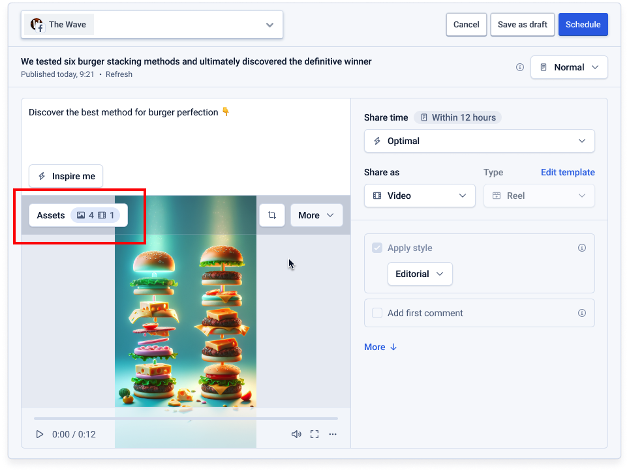Viewport: 629px width, 472px height.
Task: Click the Schedule button
Action: tap(583, 25)
